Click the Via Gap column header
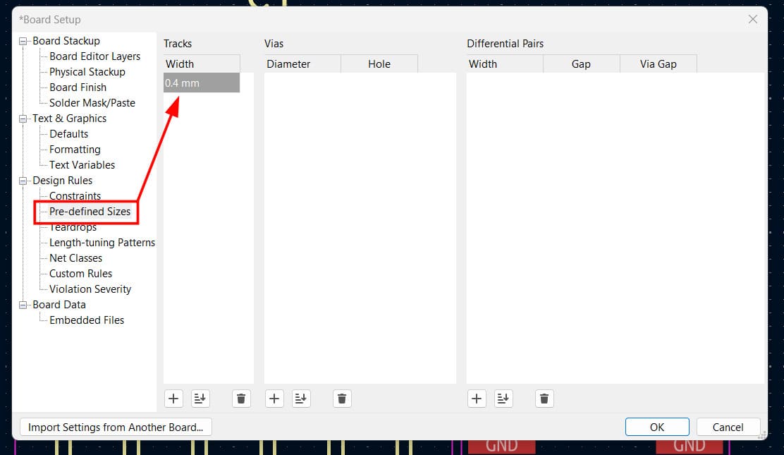This screenshot has height=455, width=784. (659, 64)
